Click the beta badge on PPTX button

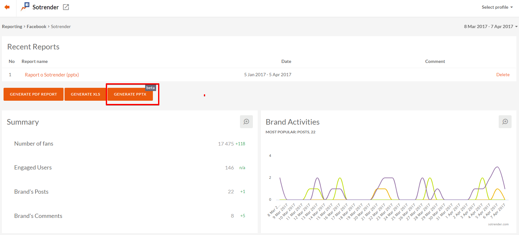point(150,88)
